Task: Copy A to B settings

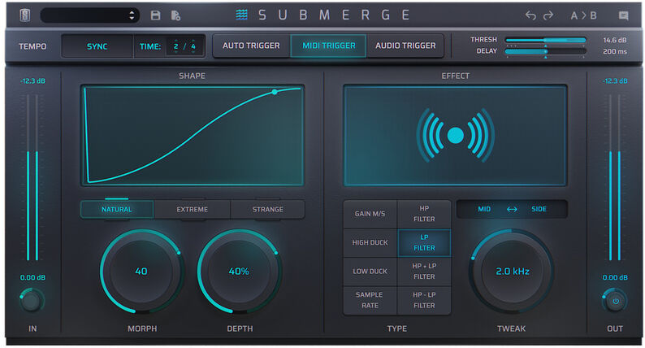Action: click(583, 15)
